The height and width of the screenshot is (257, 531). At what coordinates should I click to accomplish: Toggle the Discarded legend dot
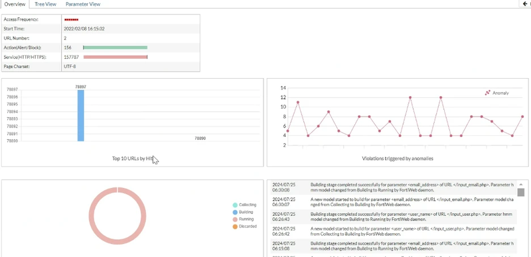point(235,227)
